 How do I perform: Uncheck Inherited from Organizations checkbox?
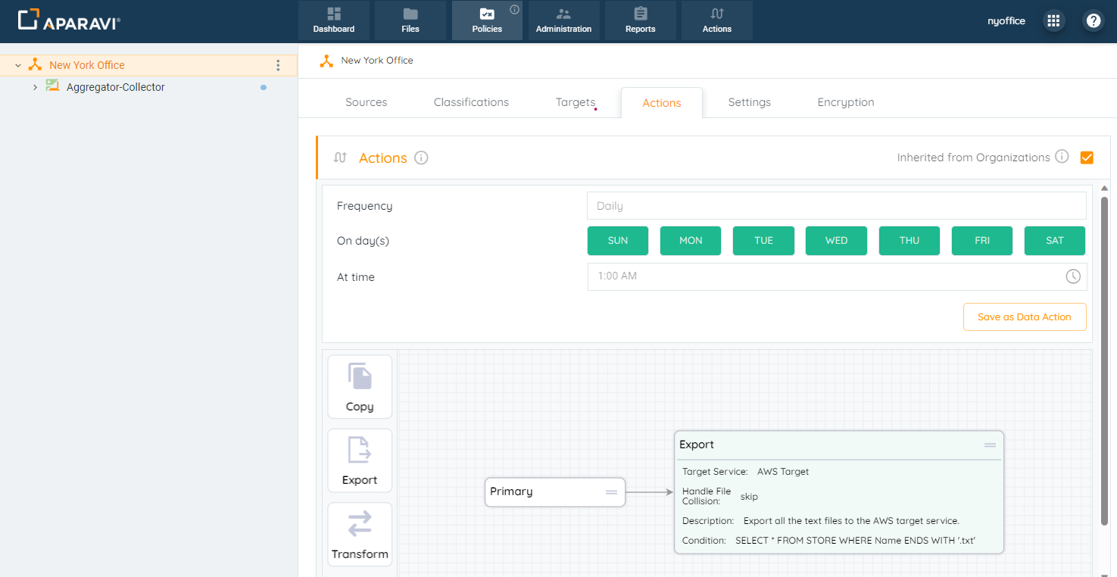click(1087, 158)
